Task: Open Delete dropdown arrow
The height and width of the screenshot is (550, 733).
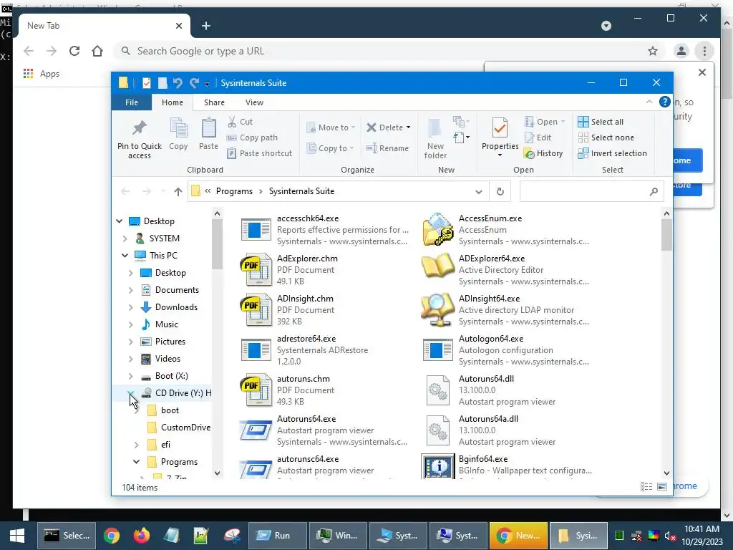Action: pyautogui.click(x=408, y=127)
